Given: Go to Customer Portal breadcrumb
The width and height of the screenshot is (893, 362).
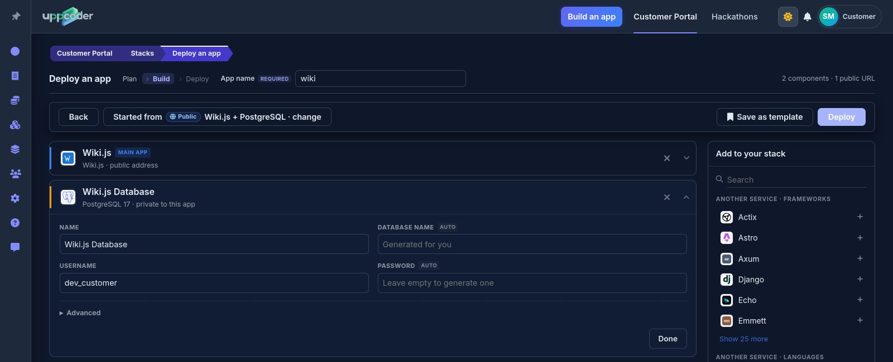Looking at the screenshot, I should point(84,53).
